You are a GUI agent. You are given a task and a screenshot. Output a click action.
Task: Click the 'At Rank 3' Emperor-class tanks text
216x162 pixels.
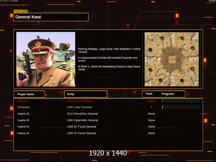coord(109,68)
